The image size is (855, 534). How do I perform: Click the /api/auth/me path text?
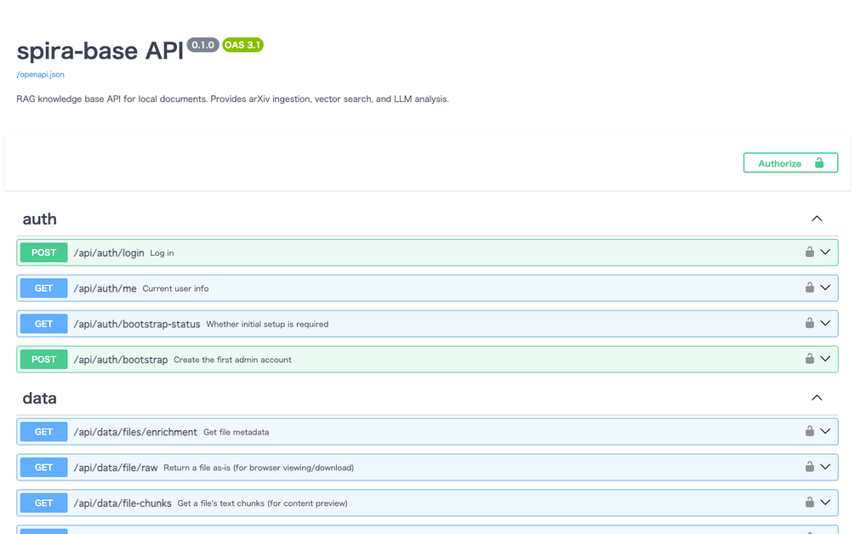pos(105,288)
